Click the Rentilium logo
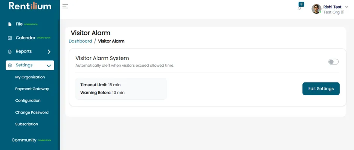The height and width of the screenshot is (150, 354). click(30, 6)
